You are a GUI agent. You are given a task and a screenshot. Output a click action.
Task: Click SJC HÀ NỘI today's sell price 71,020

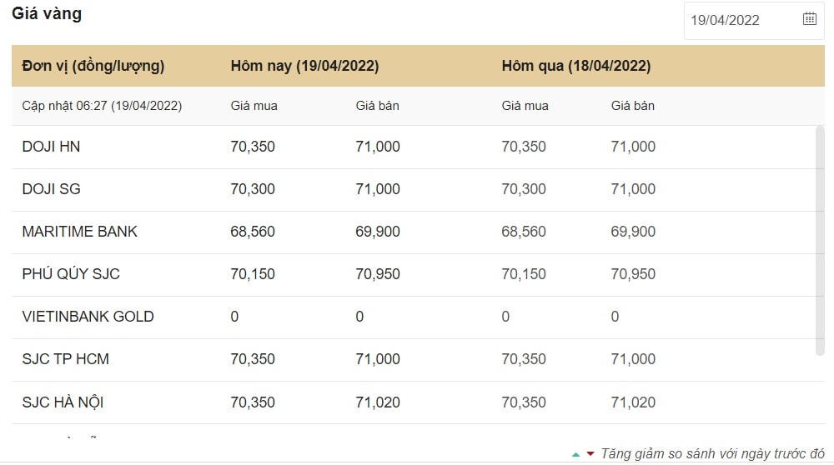point(378,402)
